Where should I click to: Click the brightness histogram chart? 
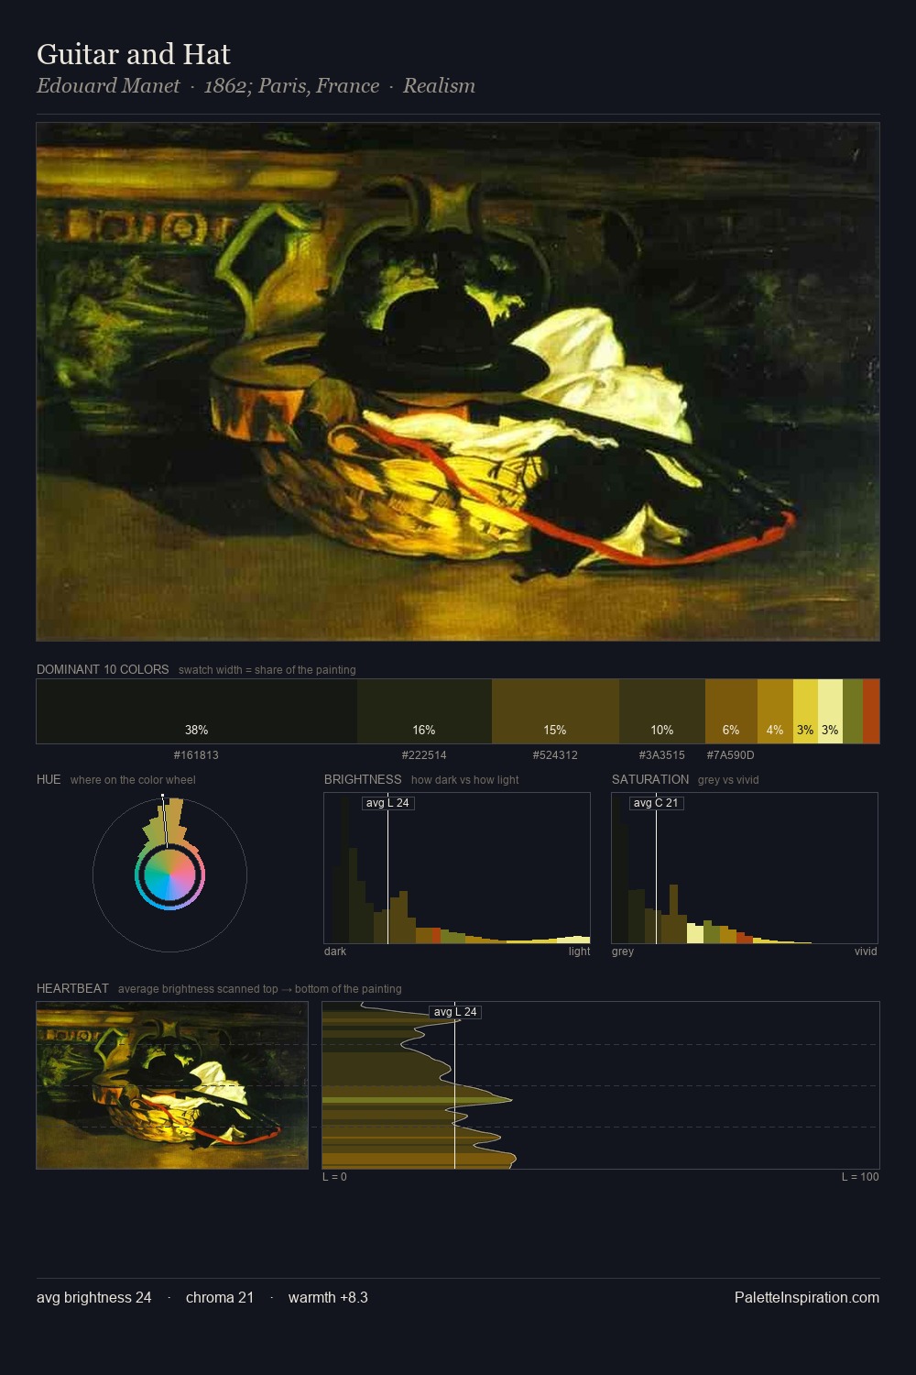457,868
